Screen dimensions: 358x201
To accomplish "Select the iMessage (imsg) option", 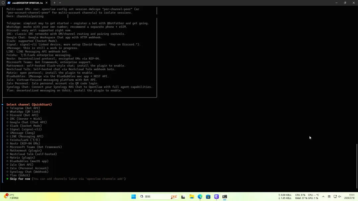I will coord(21,133).
